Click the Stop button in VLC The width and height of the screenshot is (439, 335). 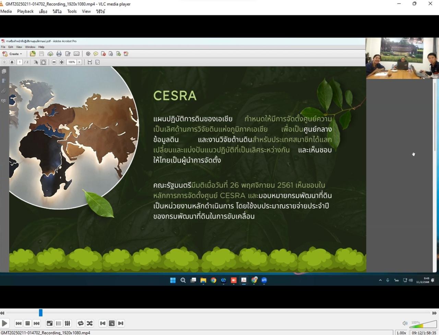[x=27, y=323]
